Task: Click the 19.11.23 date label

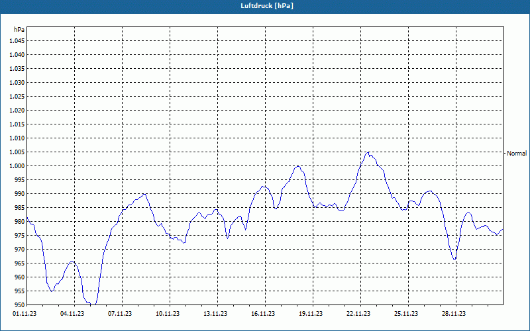Action: coord(311,314)
